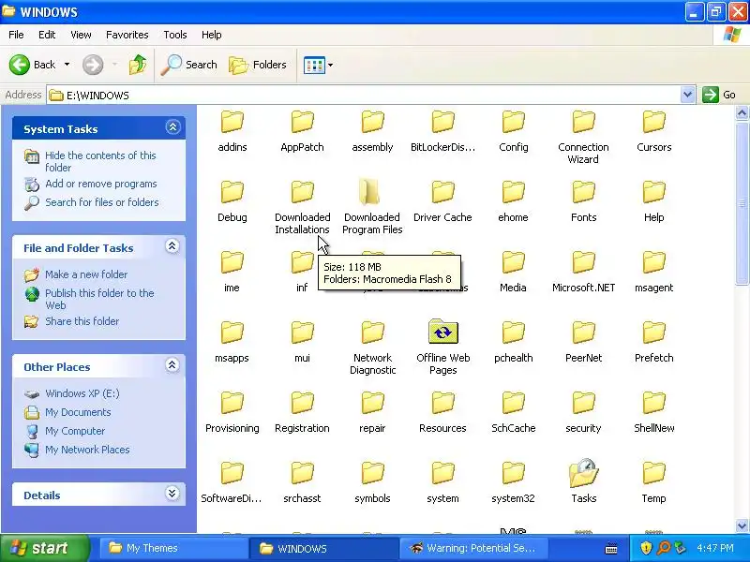Click the Up one level folder icon
Image resolution: width=750 pixels, height=562 pixels.
pos(138,65)
